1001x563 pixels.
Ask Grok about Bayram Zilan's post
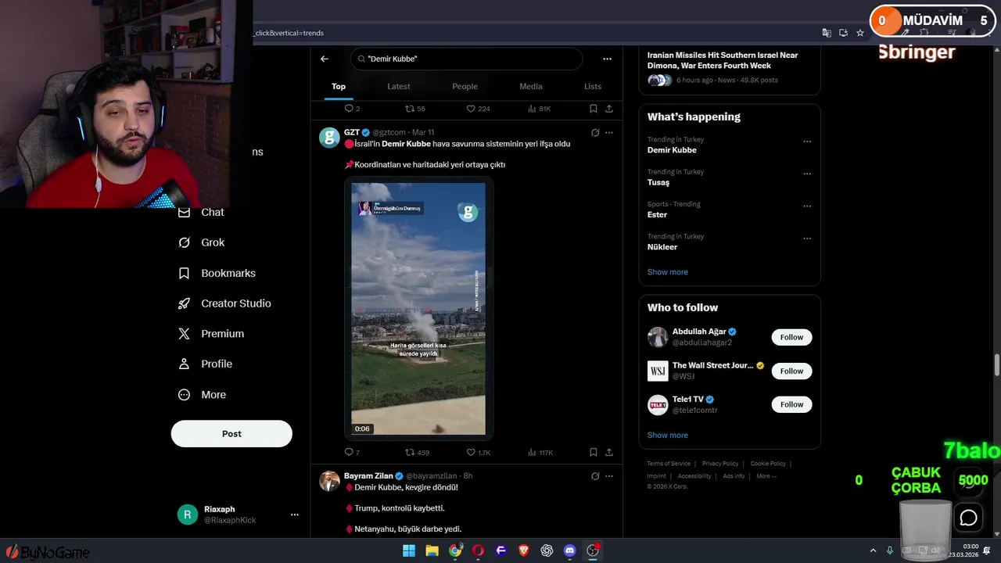(x=595, y=476)
